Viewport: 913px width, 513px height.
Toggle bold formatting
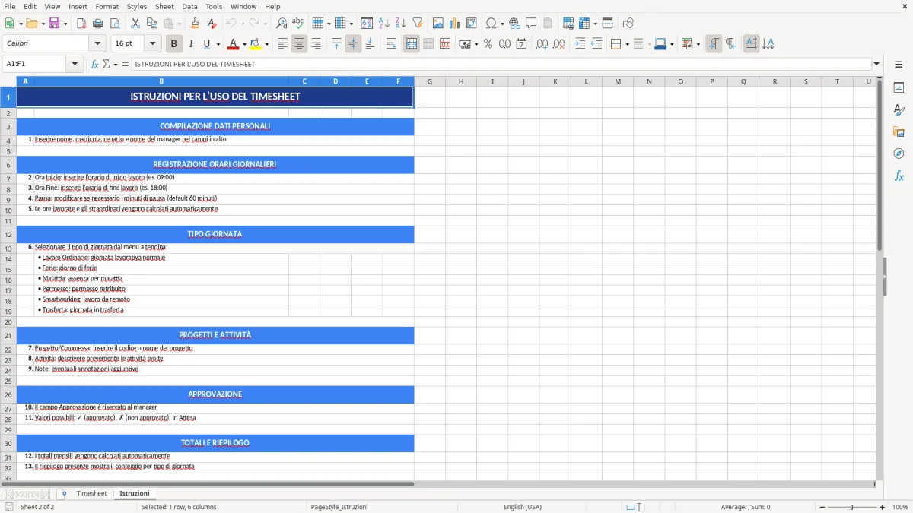[x=173, y=43]
